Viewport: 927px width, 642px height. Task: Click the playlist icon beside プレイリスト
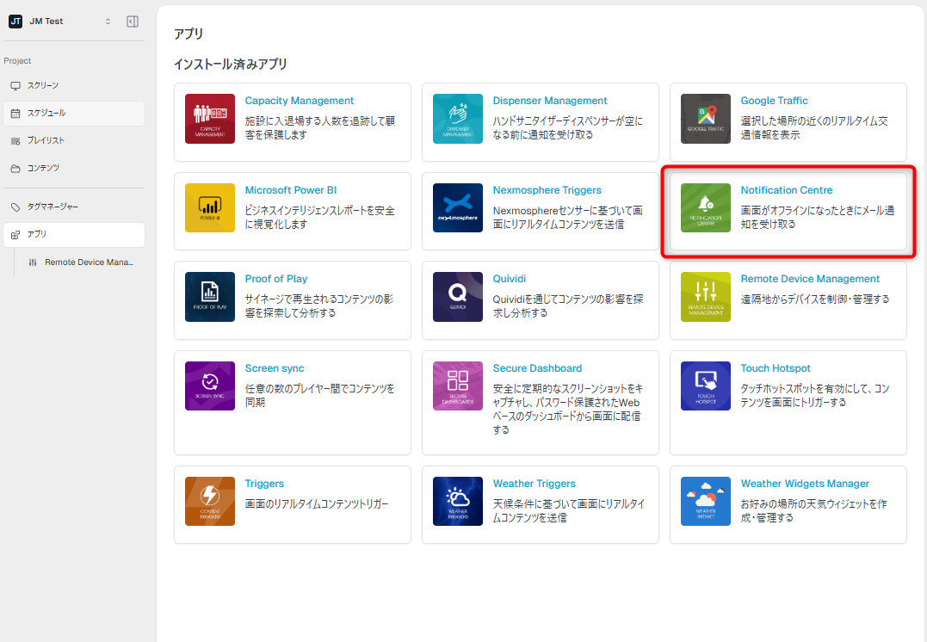point(15,140)
